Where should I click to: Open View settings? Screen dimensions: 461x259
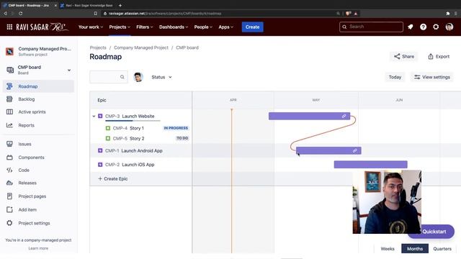432,77
